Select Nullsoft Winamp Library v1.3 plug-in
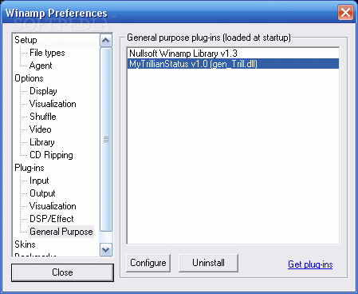The height and width of the screenshot is (294, 358). coord(233,54)
